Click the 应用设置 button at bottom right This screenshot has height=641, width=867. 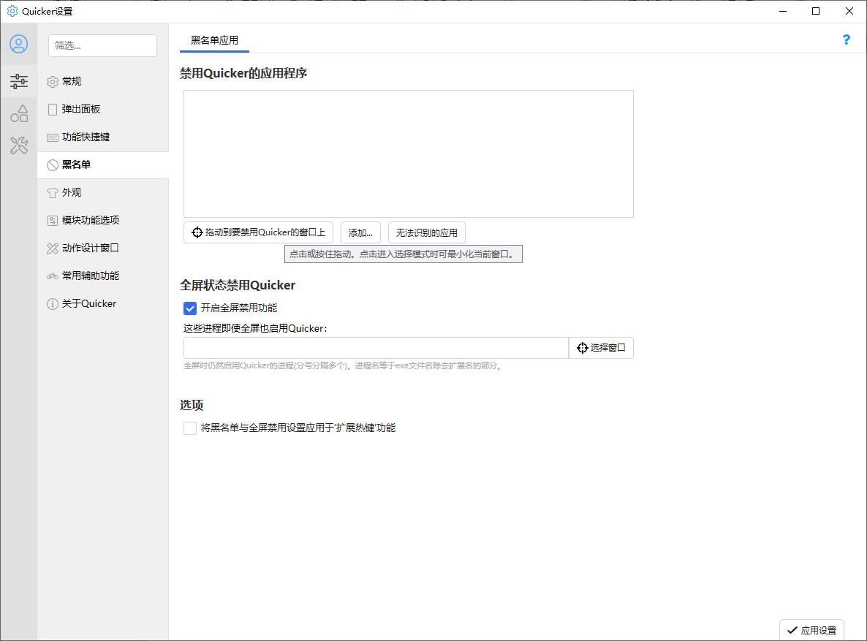click(x=811, y=629)
